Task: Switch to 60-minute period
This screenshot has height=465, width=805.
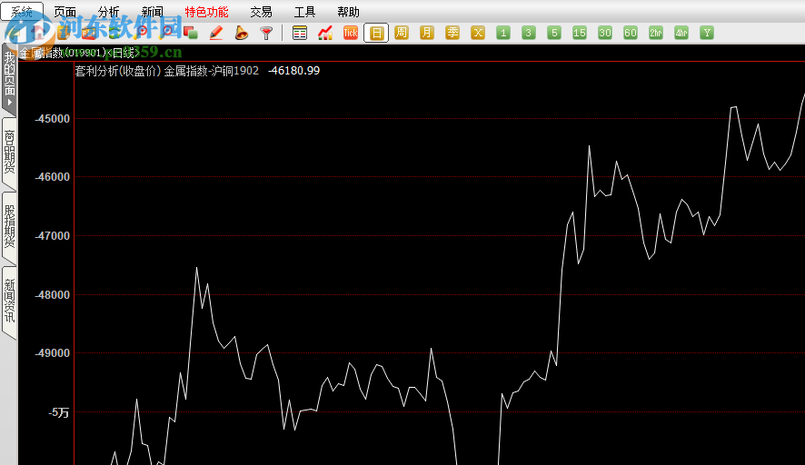Action: tap(630, 33)
